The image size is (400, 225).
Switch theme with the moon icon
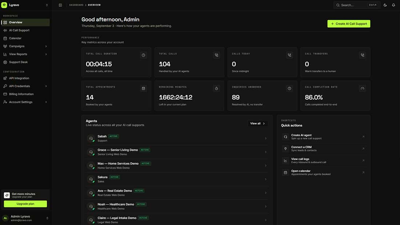tap(385, 5)
